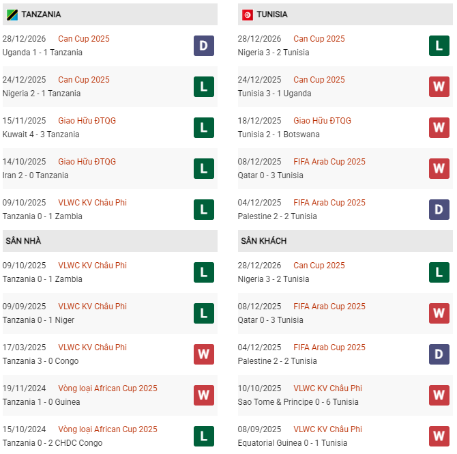The image size is (457, 454).
Task: Click the loss badge for Kuwait 4 - 3 Tanzania
Action: [203, 128]
